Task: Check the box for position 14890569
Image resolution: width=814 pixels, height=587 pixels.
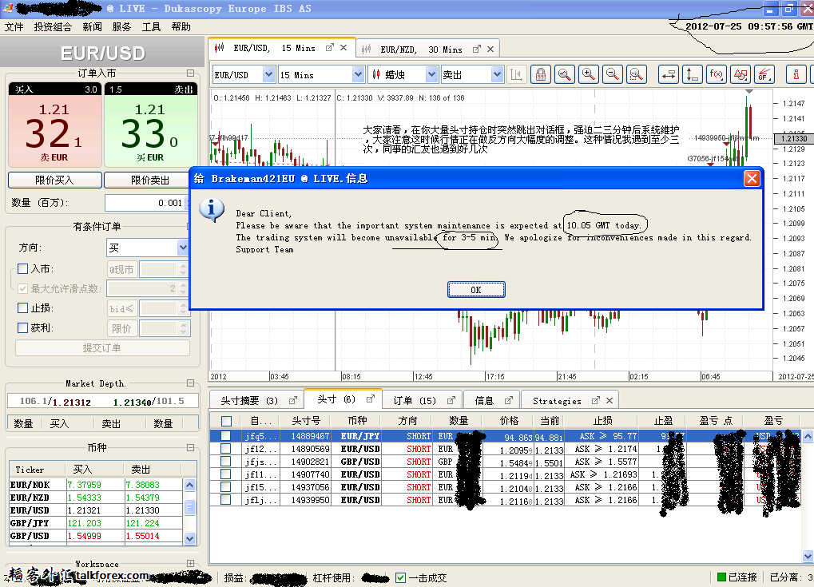Action: pyautogui.click(x=225, y=448)
